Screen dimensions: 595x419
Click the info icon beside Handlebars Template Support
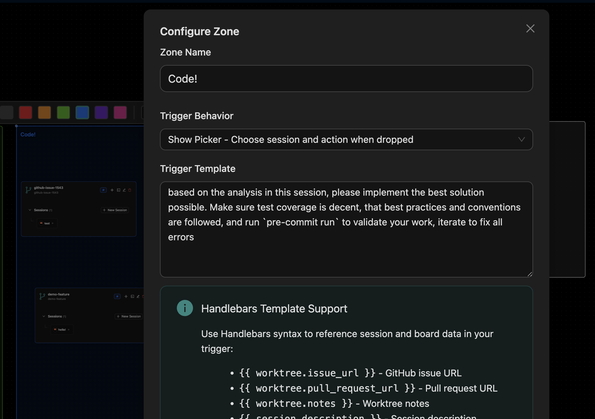[185, 308]
